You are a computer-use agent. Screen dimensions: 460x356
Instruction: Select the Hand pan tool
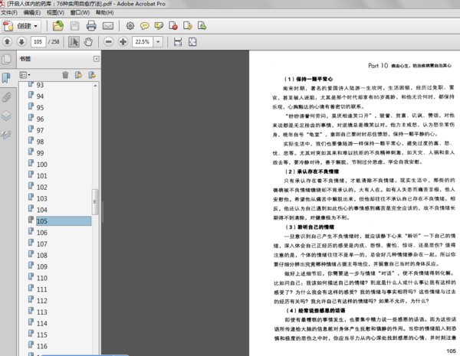click(x=89, y=41)
